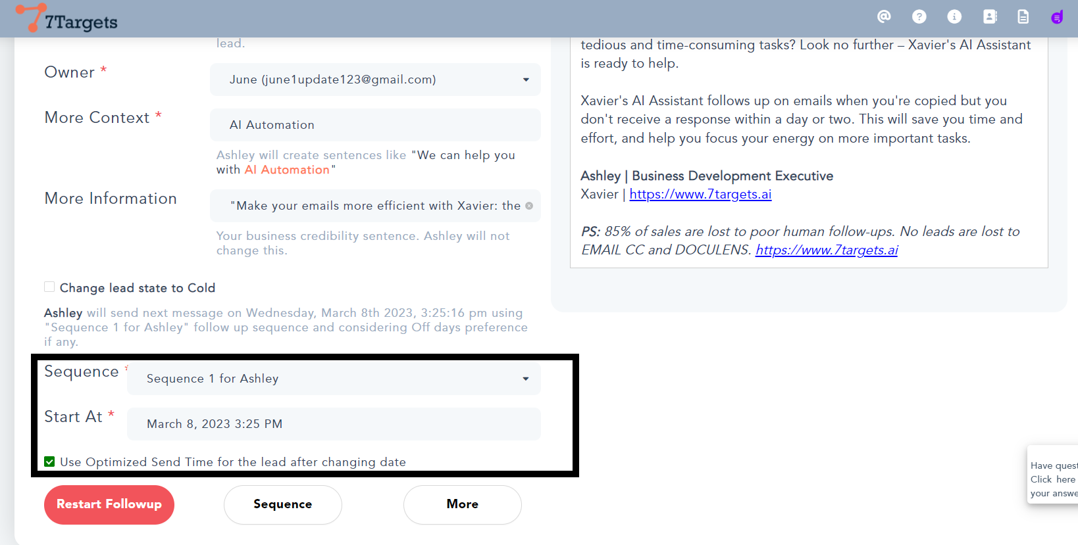Click the Have questions help popup
Screen dimensions: 1078x545
point(1053,480)
